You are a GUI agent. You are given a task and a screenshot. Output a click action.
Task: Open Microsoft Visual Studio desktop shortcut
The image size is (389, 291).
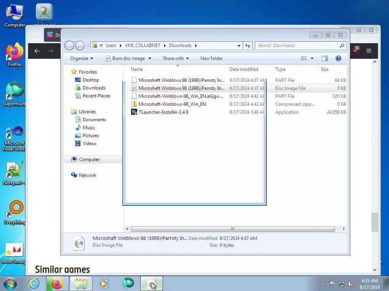click(x=14, y=139)
